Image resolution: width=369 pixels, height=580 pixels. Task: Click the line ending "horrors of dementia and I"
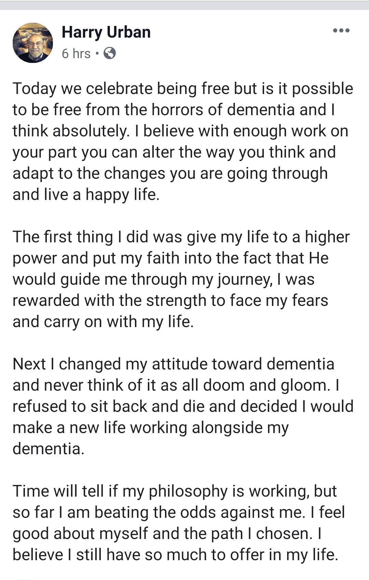[174, 110]
